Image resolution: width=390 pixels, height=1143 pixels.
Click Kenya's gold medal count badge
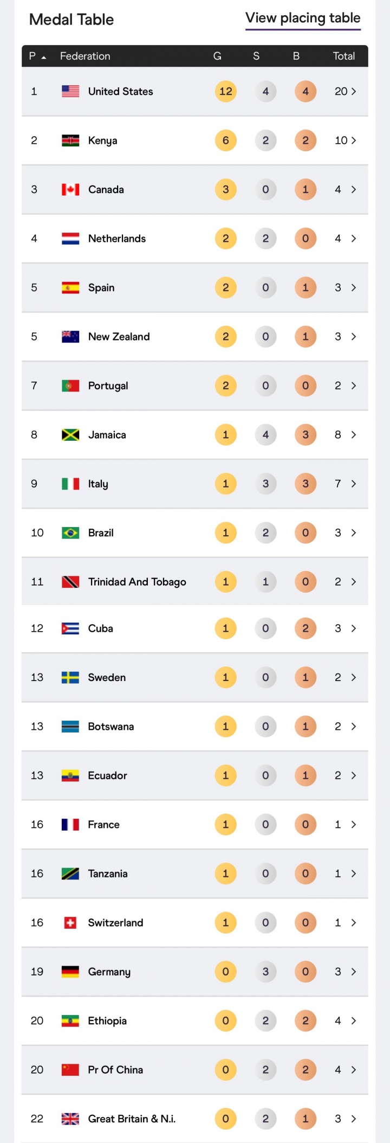(x=226, y=140)
